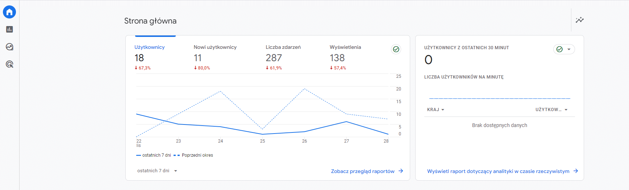Open the ostatnich 7 dni date range dropdown

tap(157, 171)
